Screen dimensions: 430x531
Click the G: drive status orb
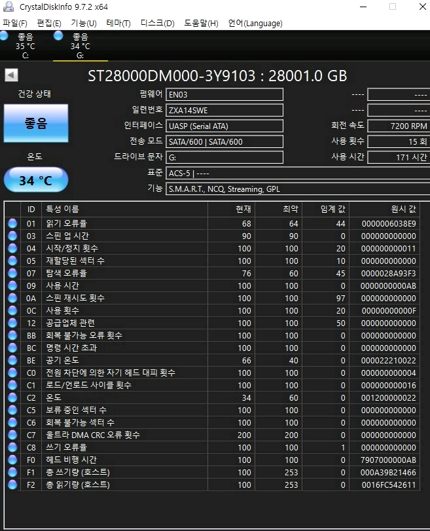pyautogui.click(x=58, y=36)
